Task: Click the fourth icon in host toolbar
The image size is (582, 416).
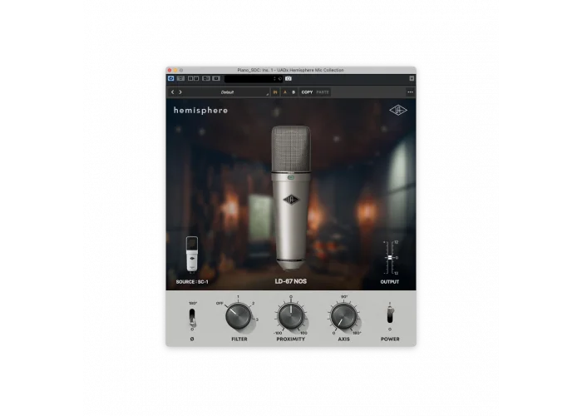Action: click(x=206, y=78)
